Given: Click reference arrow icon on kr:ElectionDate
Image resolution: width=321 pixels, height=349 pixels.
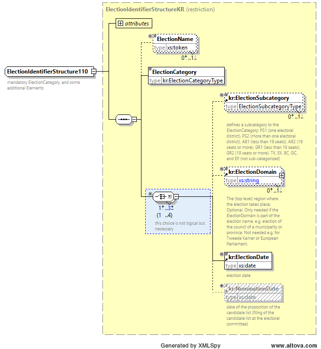Looking at the screenshot, I should point(227,260).
